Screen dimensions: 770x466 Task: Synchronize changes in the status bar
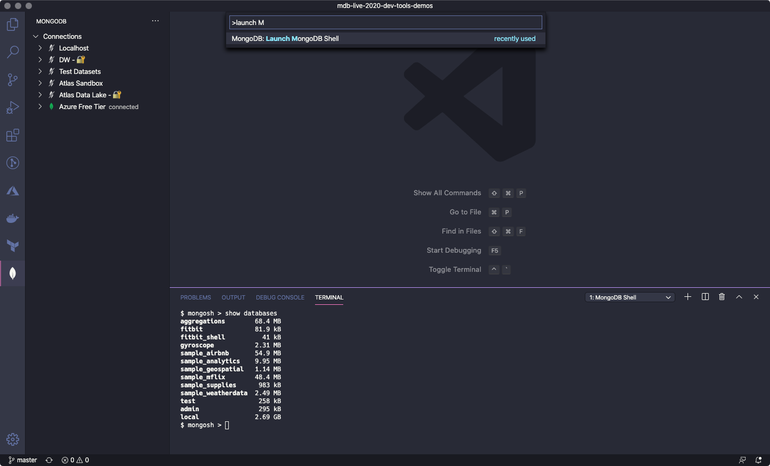[49, 460]
